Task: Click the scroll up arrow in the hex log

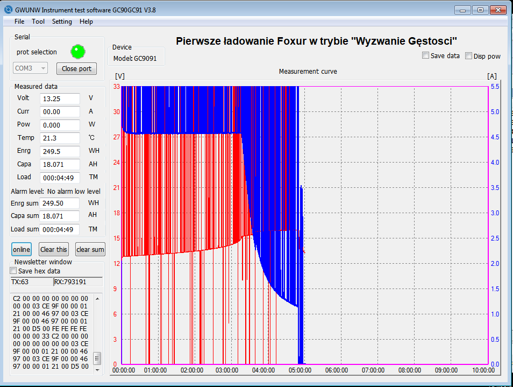Action: point(97,299)
